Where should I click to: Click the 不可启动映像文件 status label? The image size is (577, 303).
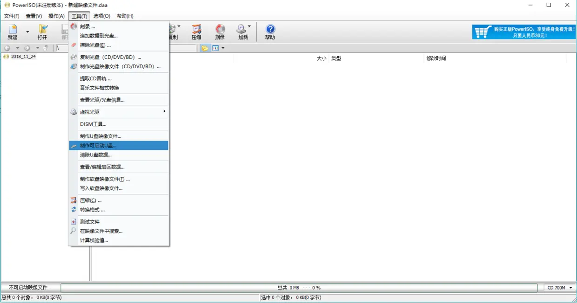click(x=28, y=288)
